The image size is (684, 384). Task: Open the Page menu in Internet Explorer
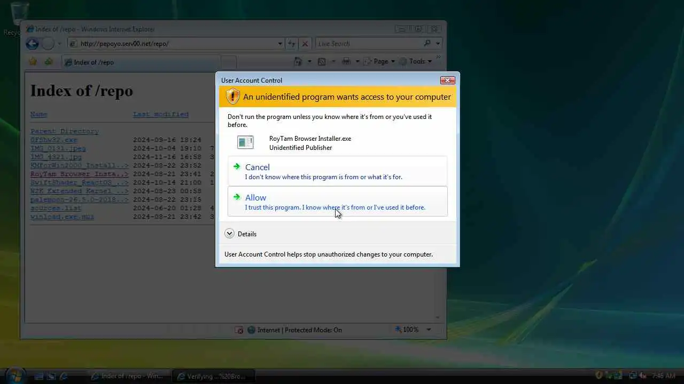[x=379, y=61]
